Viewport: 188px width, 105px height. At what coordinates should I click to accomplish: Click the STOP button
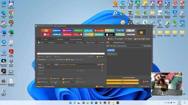(146, 82)
